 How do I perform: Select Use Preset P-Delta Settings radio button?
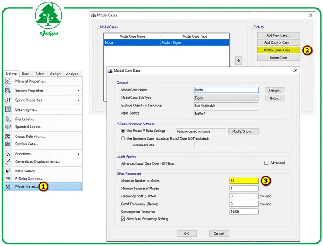123,131
